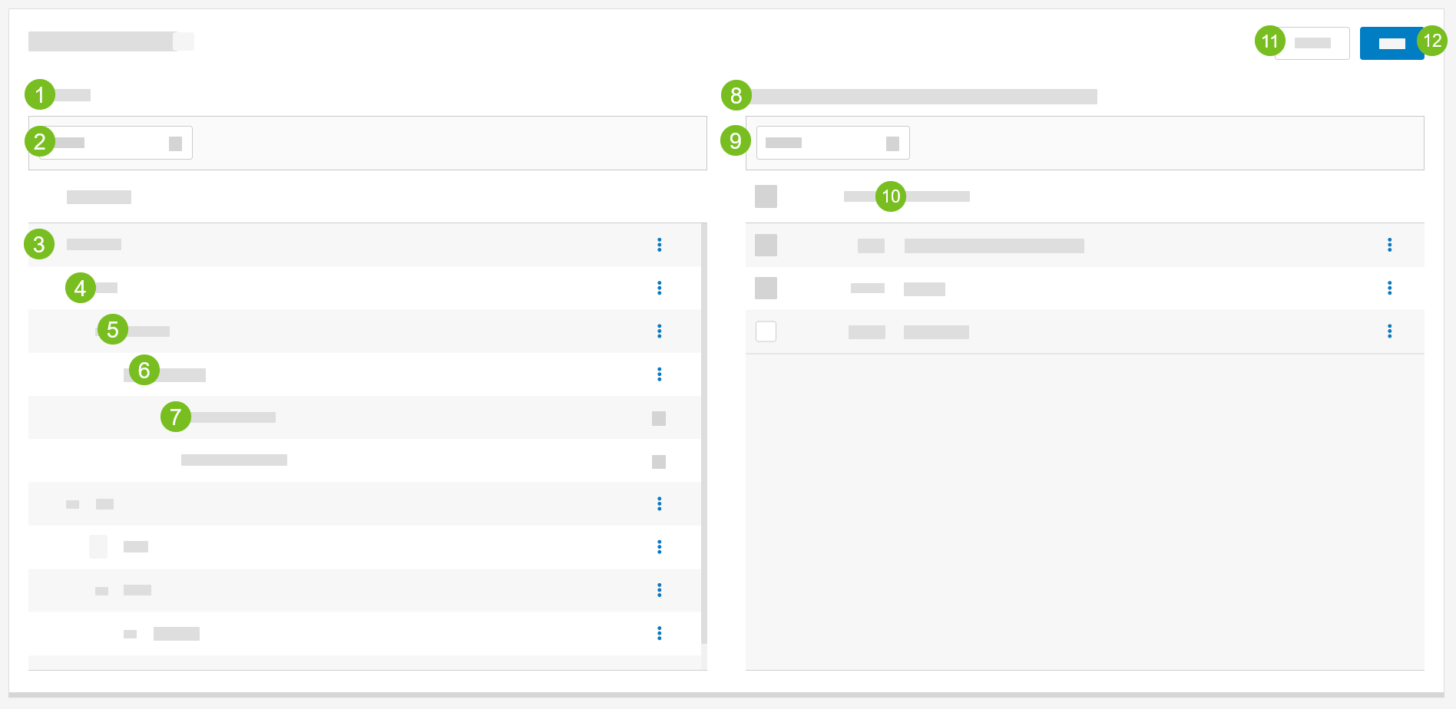Open the dropdown marked 2 in left panel
Screen dimensions: 1456x709
coord(115,143)
